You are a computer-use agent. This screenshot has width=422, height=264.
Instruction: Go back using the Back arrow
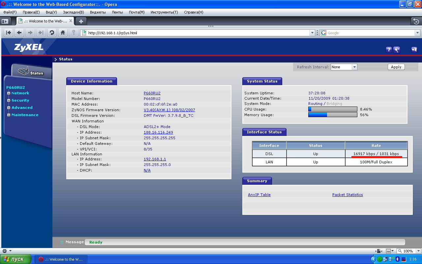point(19,33)
